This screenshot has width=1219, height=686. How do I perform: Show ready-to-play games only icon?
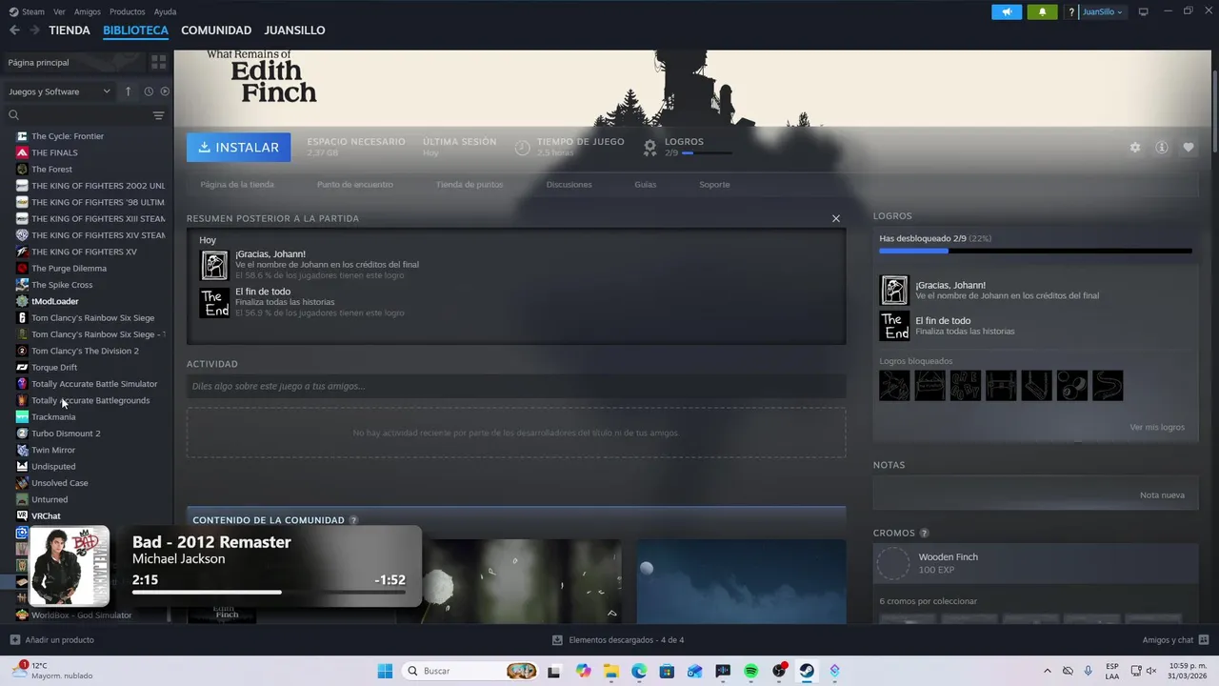165,91
